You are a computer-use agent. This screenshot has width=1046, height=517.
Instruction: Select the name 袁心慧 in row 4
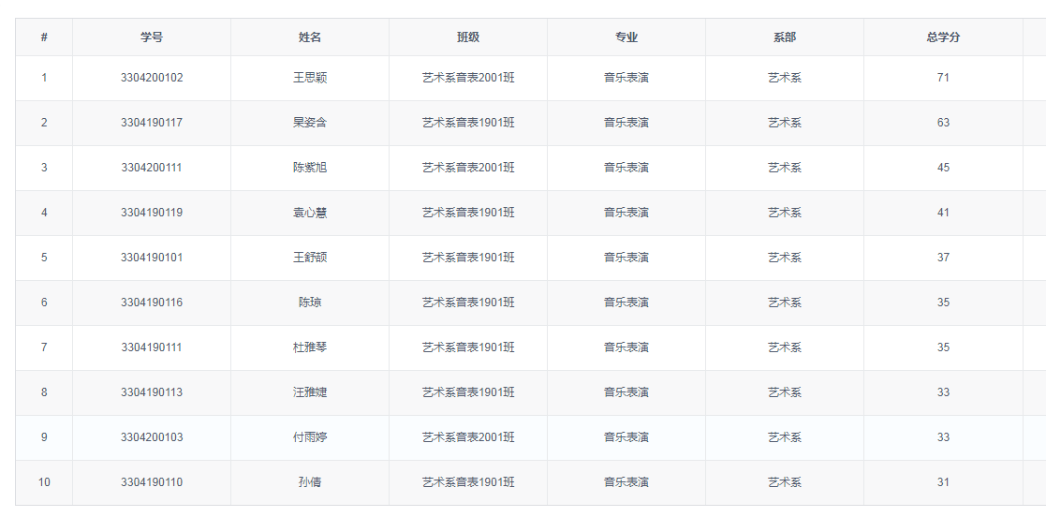pos(310,213)
